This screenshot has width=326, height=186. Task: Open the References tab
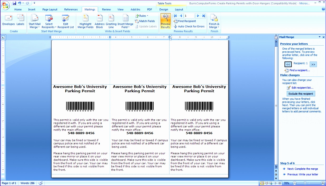pos(71,9)
